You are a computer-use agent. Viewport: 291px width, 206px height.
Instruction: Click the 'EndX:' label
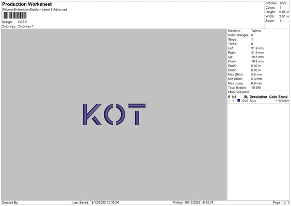click(x=232, y=66)
